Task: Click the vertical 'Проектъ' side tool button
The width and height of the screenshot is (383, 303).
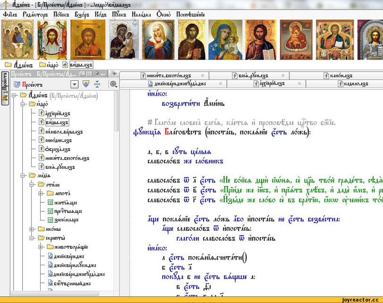Action: [x=4, y=88]
